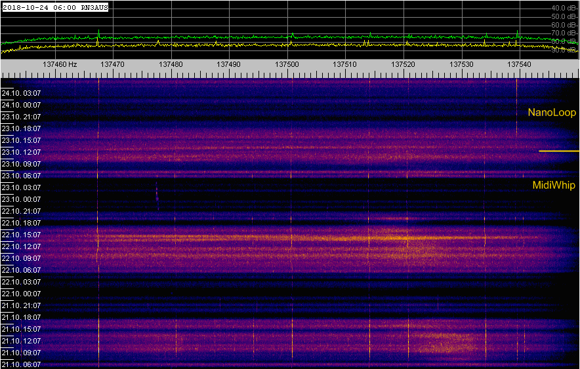
Task: Select the 137460 Hz frequency label
Action: 60,65
